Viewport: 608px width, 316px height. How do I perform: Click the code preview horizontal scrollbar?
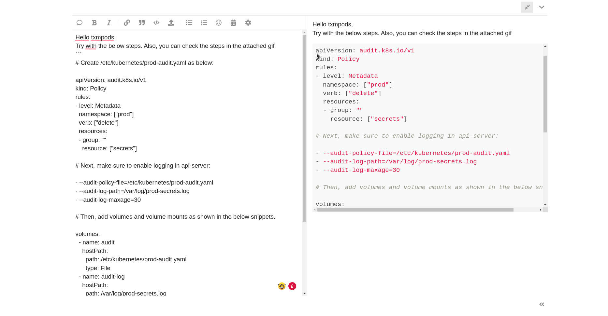coord(415,210)
